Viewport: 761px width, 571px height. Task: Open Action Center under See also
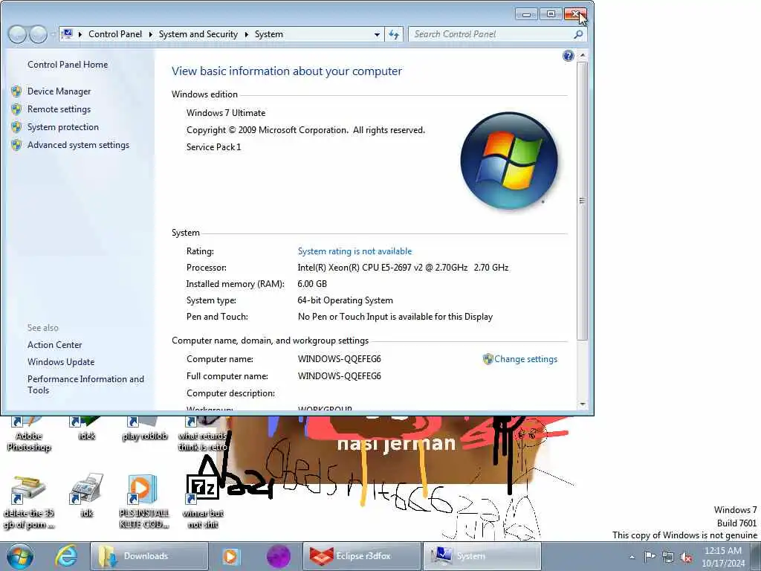[x=55, y=345]
